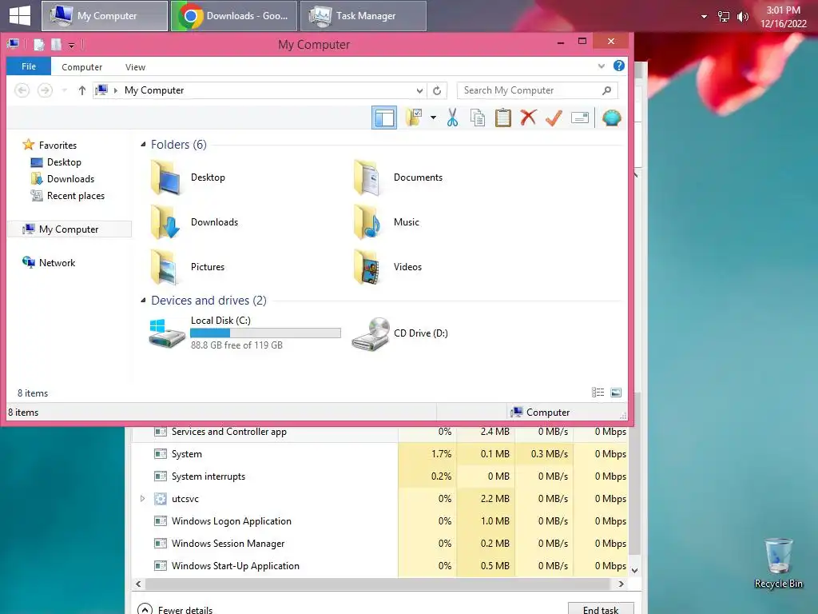
Task: Click the New folder icon in quick access toolbar
Action: pos(56,45)
